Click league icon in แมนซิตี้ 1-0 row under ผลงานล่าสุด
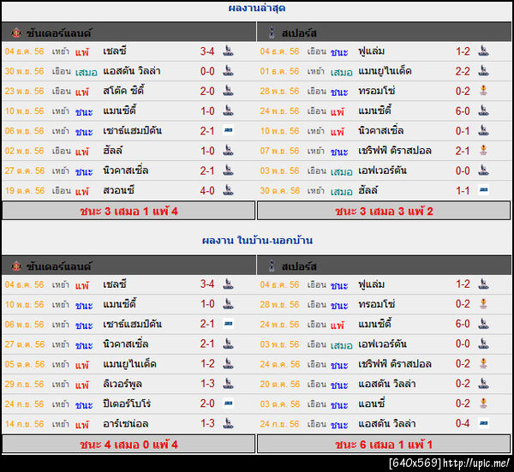The height and width of the screenshot is (472, 514). [x=228, y=111]
